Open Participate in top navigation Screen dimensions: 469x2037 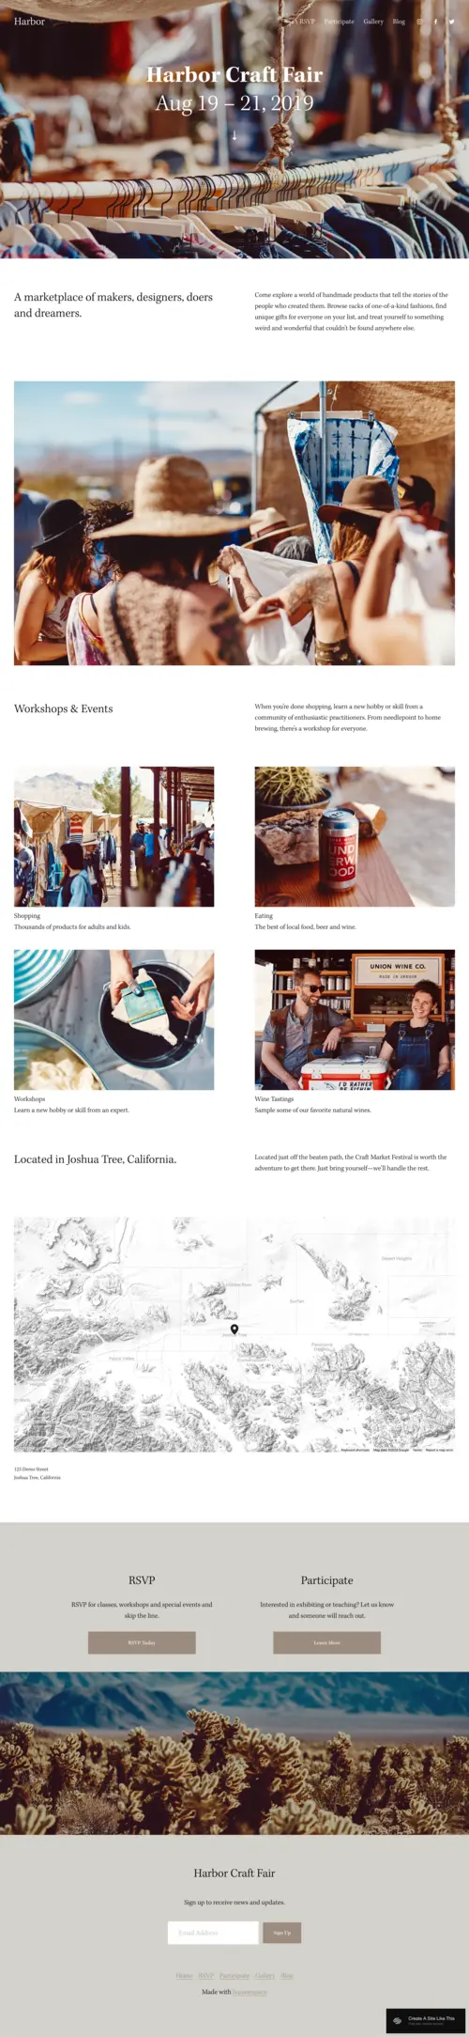tap(339, 22)
